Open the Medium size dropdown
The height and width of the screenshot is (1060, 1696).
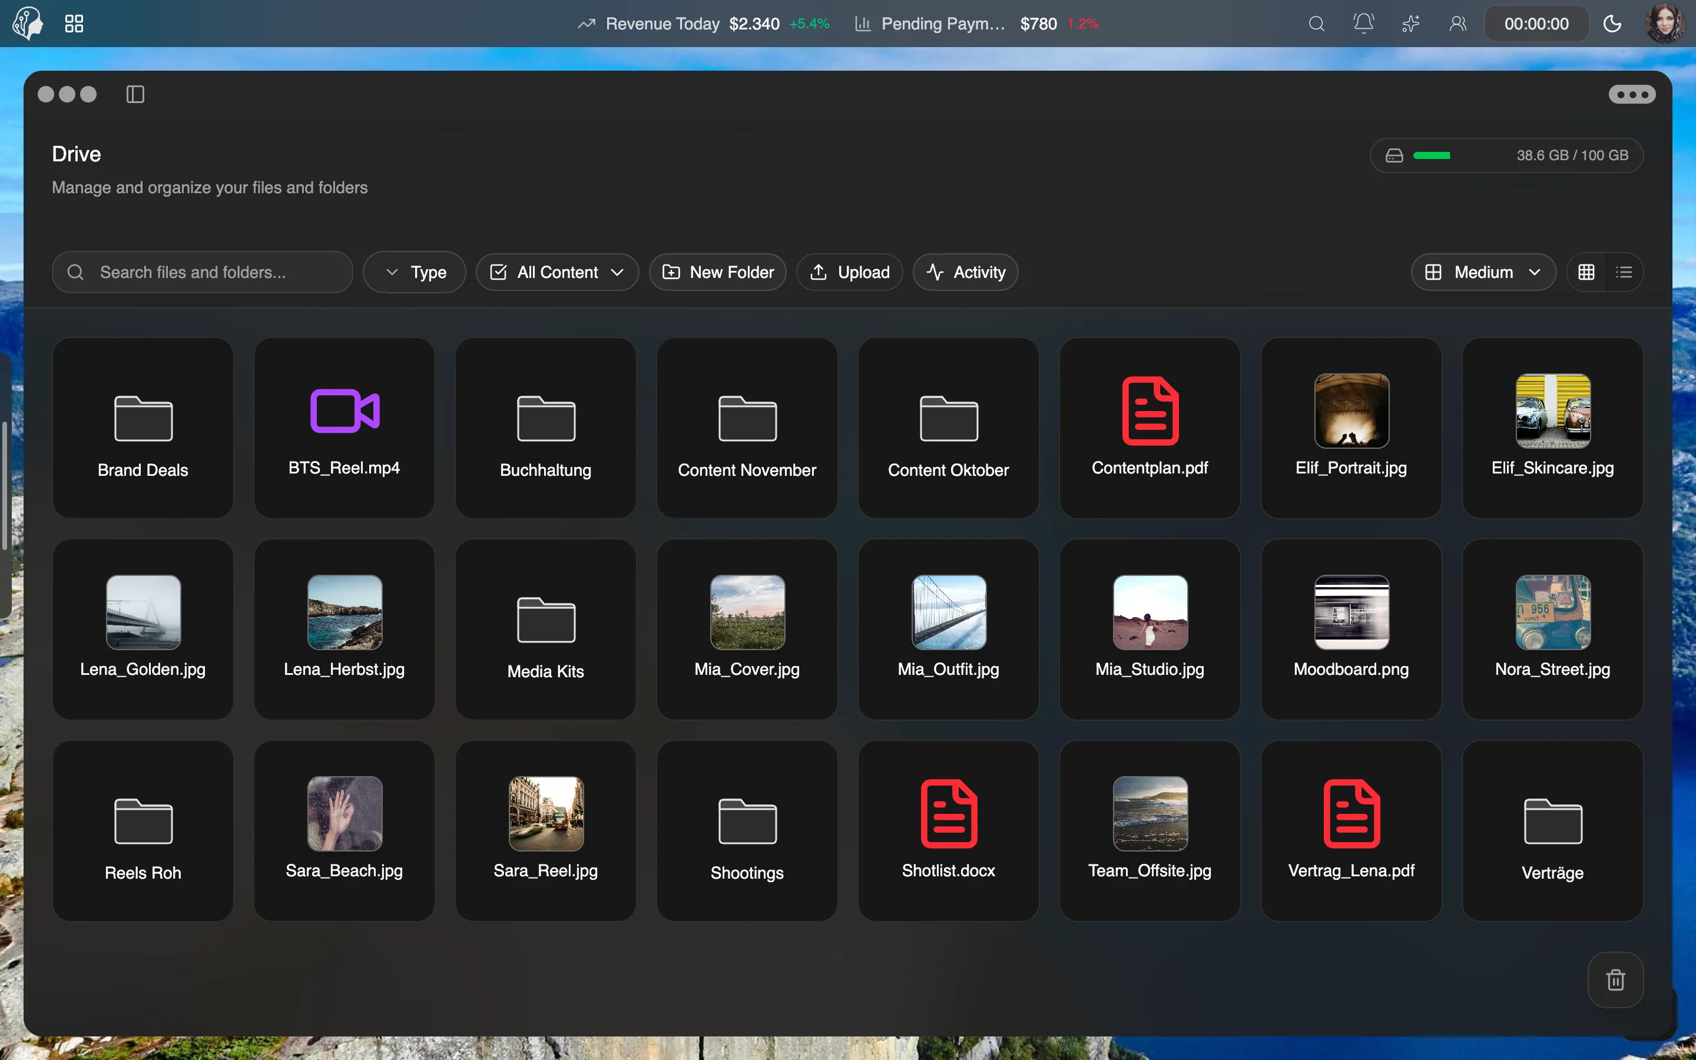(x=1483, y=272)
